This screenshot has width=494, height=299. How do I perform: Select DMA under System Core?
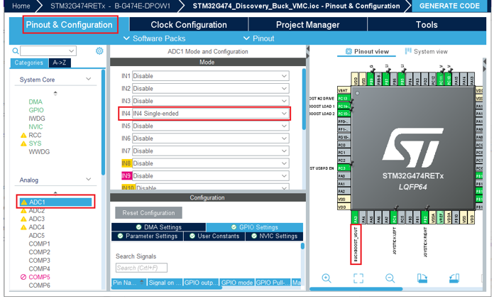pyautogui.click(x=35, y=102)
